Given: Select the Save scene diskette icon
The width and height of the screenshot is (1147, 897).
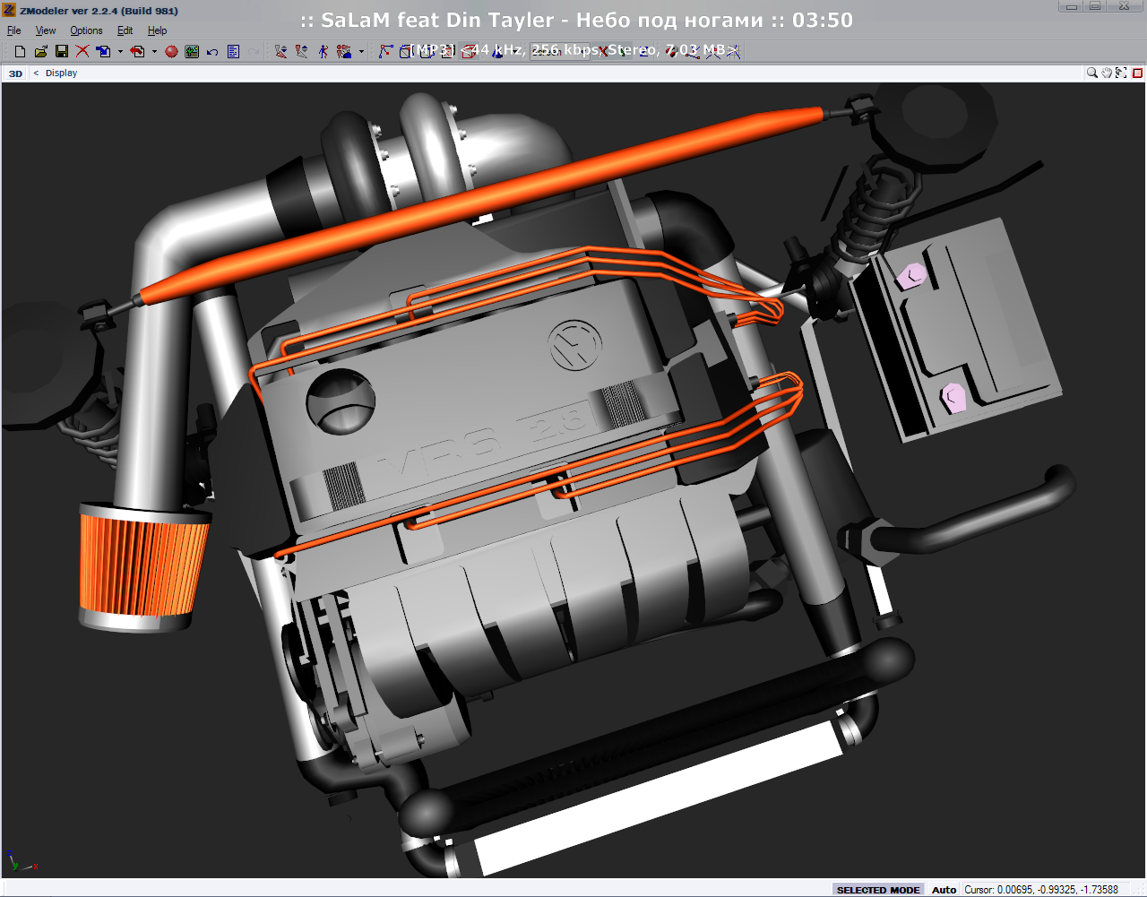Looking at the screenshot, I should pyautogui.click(x=61, y=51).
